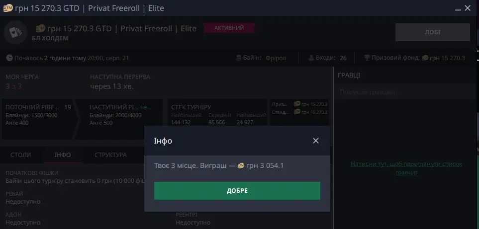Select the ІНФО tab

coord(63,154)
